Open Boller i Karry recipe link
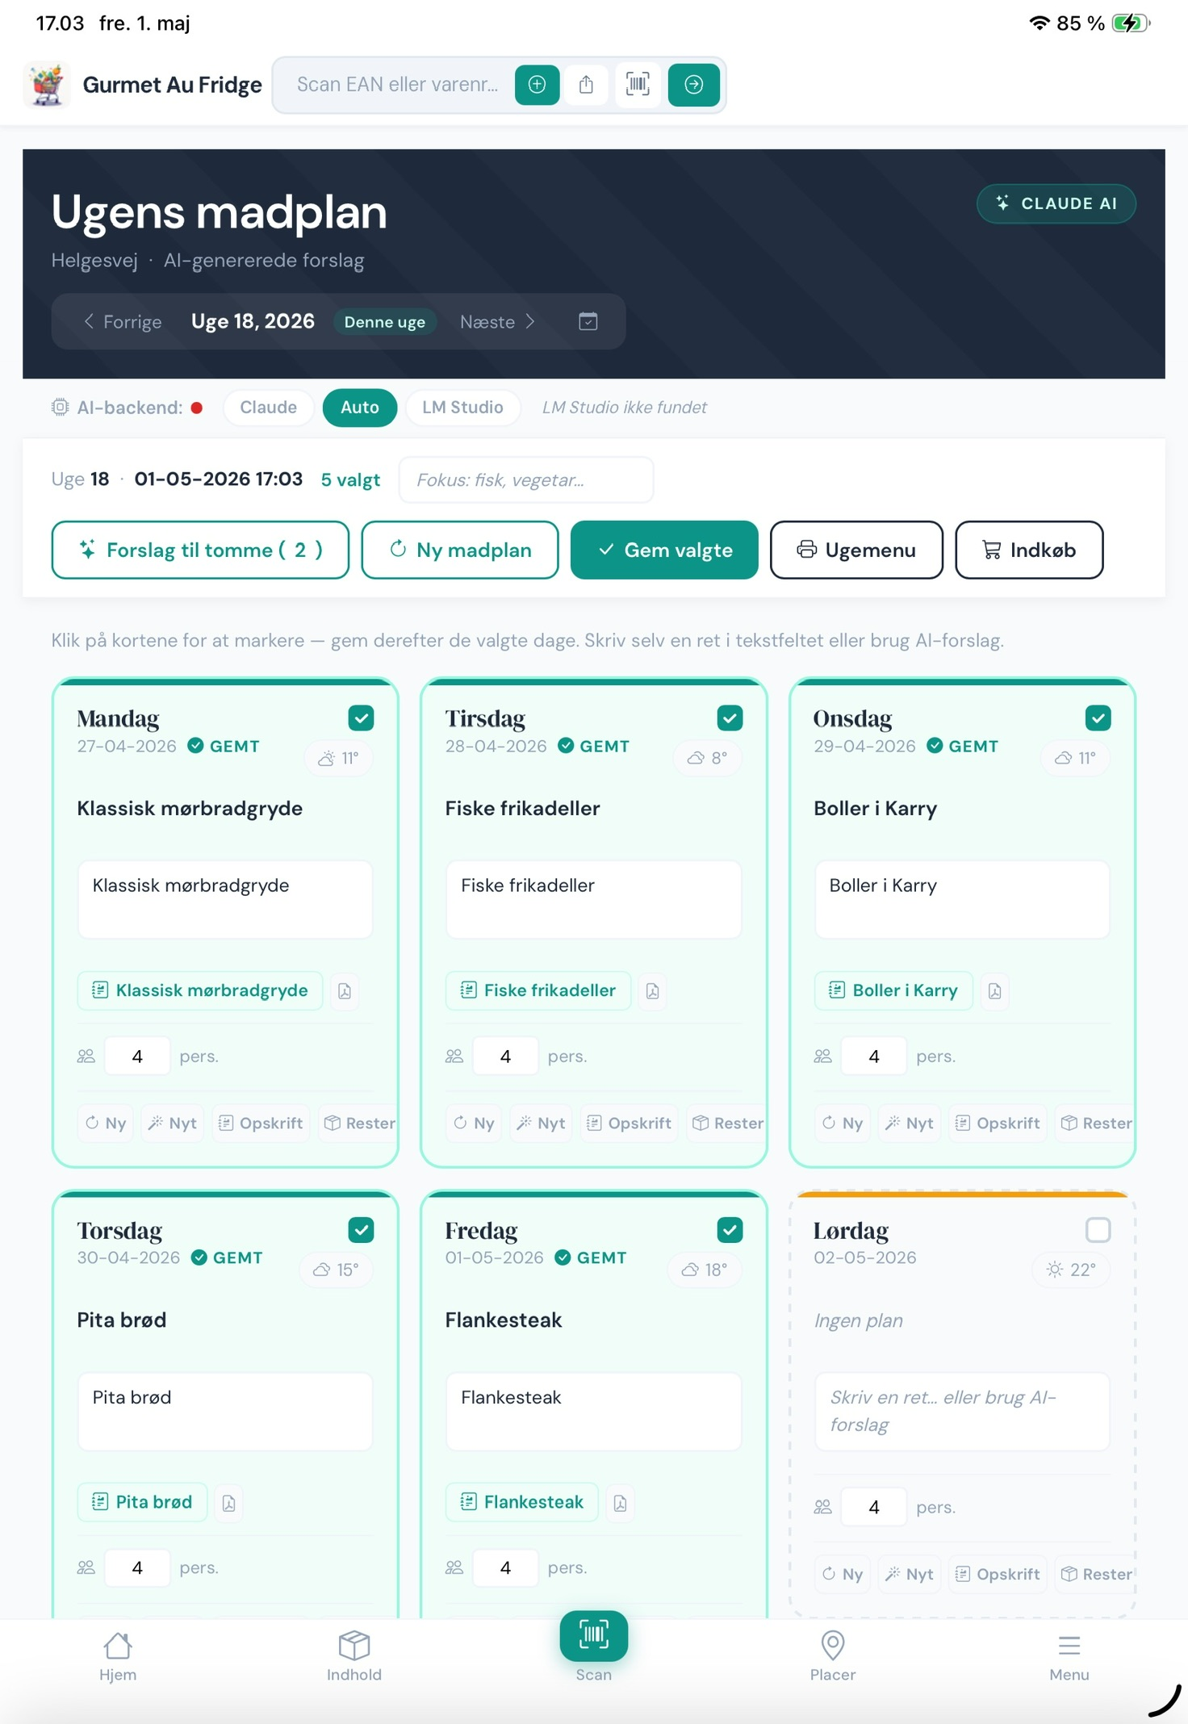1188x1724 pixels. pos(893,990)
